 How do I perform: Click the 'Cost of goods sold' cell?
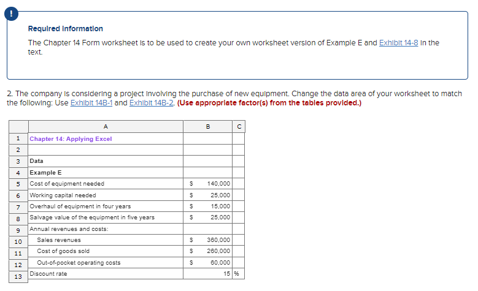click(106, 251)
